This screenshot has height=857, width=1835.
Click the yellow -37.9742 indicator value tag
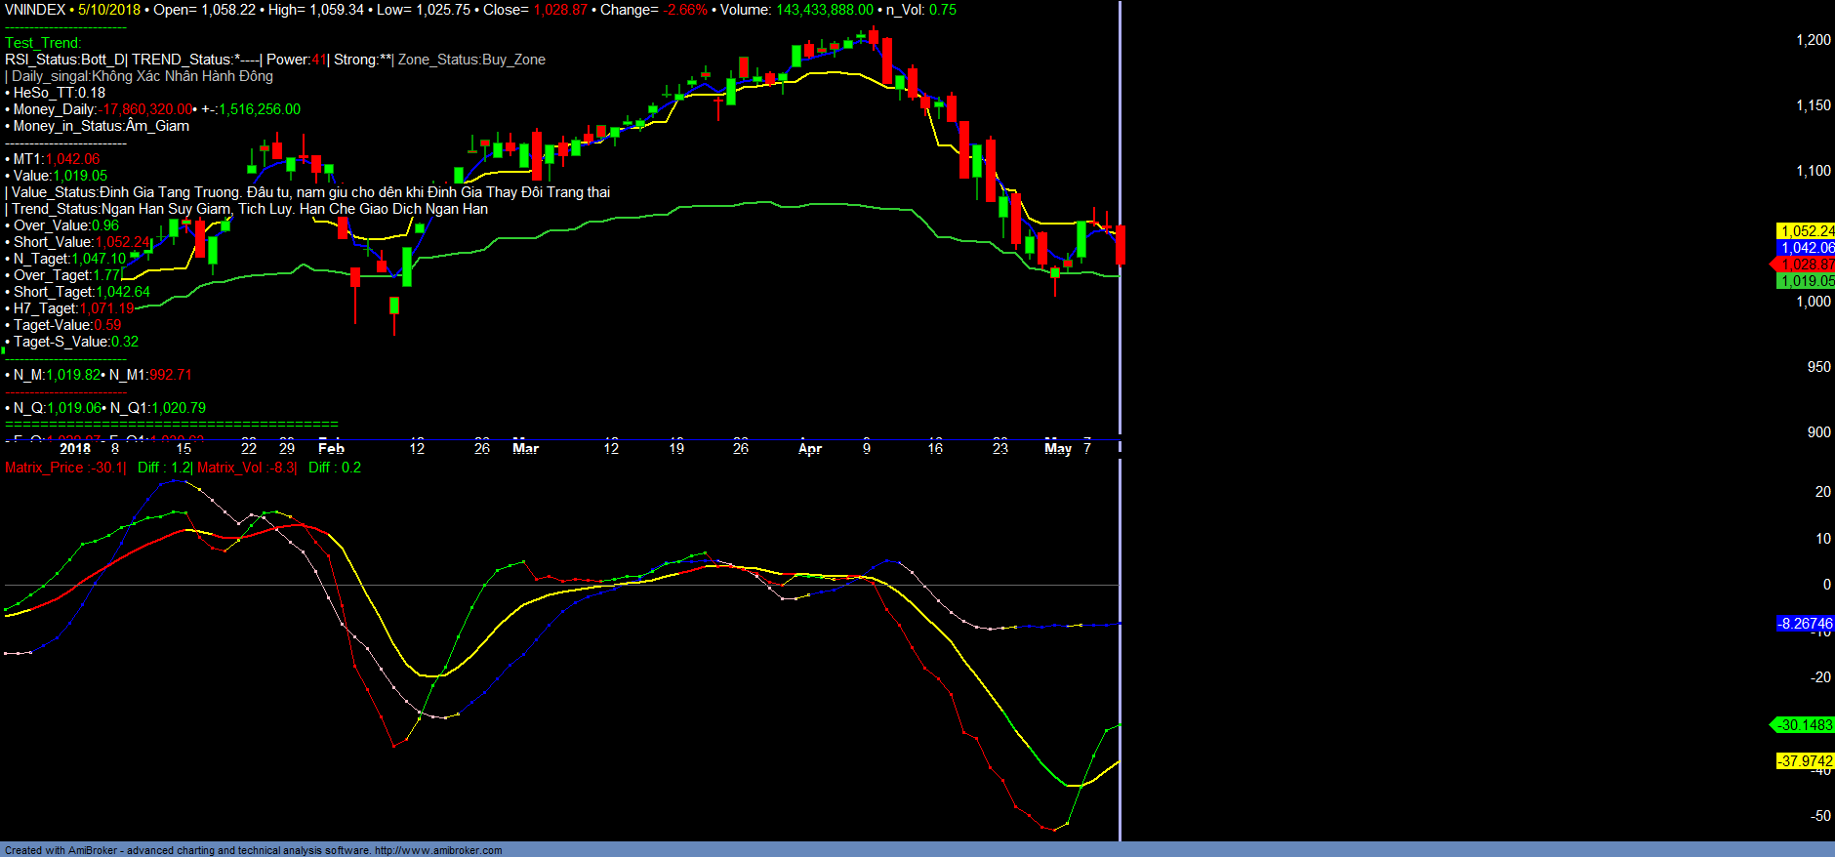[x=1804, y=761]
